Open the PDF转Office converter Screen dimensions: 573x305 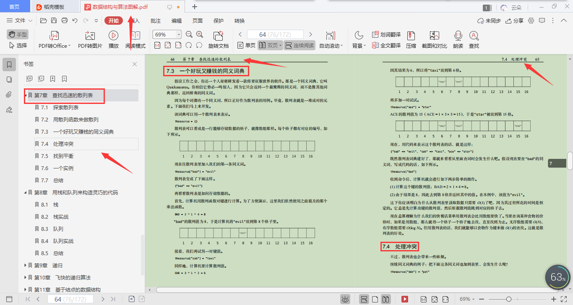point(55,40)
